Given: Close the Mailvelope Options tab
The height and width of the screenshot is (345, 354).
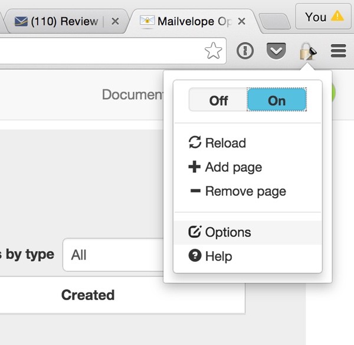Looking at the screenshot, I should (x=241, y=21).
